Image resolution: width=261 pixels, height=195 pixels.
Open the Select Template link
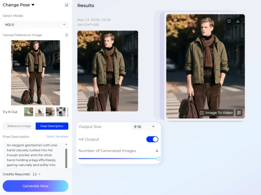coord(57,136)
